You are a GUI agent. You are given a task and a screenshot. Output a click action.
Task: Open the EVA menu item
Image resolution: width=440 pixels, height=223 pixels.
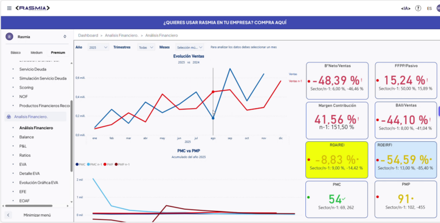tap(23, 165)
